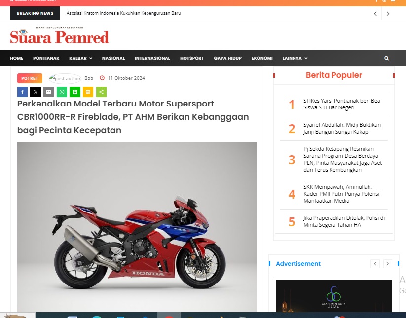Open the green general share icon
The width and height of the screenshot is (406, 318).
(x=101, y=92)
